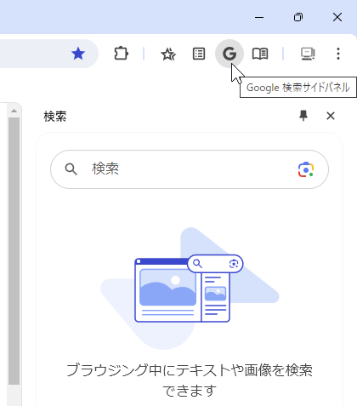The width and height of the screenshot is (357, 406).
Task: Open the Extensions puzzle icon
Action: 121,54
